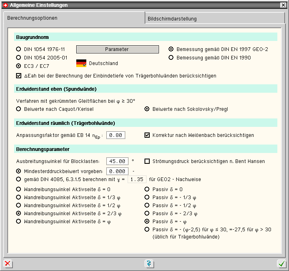
Task: Click the German flag country icon
Action: pos(81,63)
